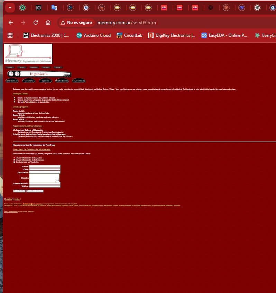
Task: Open the Mantenimiento section button
Action: [x=62, y=81]
